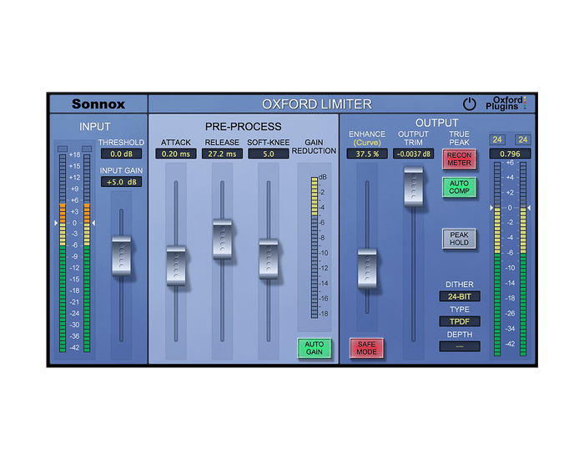The height and width of the screenshot is (459, 584).
Task: Click the TRUE PEAK label
Action: coord(459,139)
